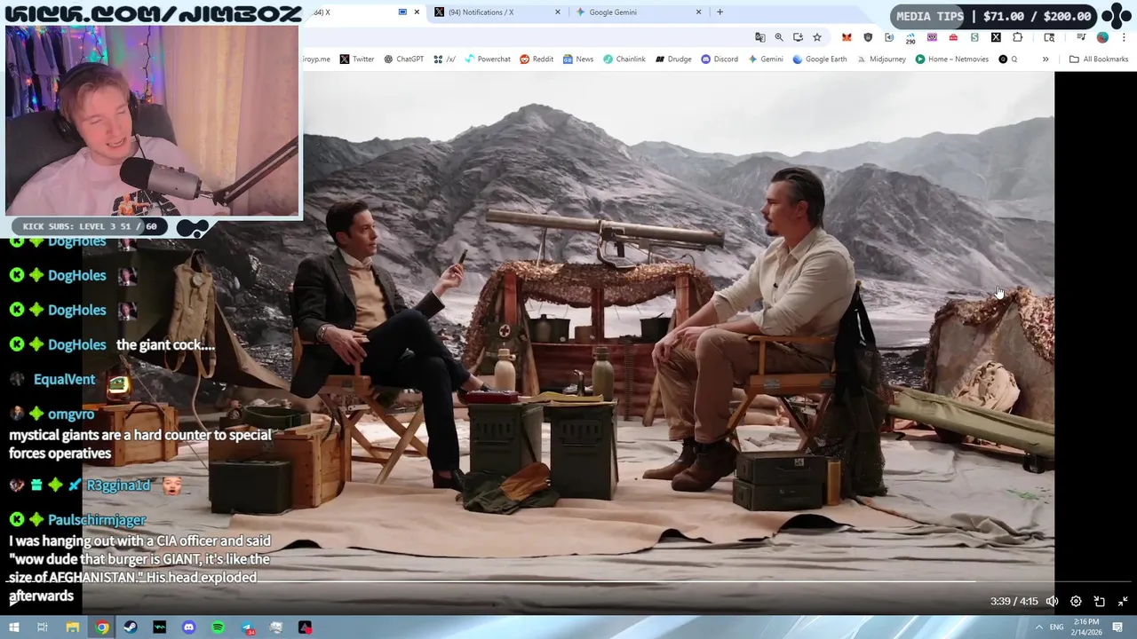Viewport: 1137px width, 639px height.
Task: Open the Google Earth bookmark
Action: point(819,59)
